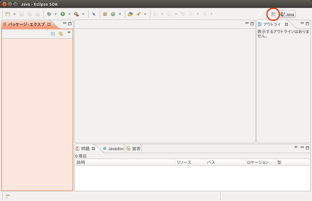Expand the Next Annotation dropdown arrow

click(162, 14)
